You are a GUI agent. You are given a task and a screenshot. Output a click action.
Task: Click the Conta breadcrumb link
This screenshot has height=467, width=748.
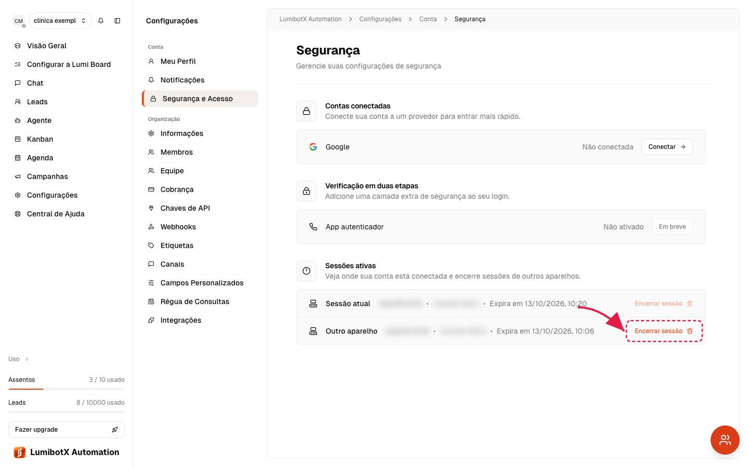pyautogui.click(x=428, y=19)
